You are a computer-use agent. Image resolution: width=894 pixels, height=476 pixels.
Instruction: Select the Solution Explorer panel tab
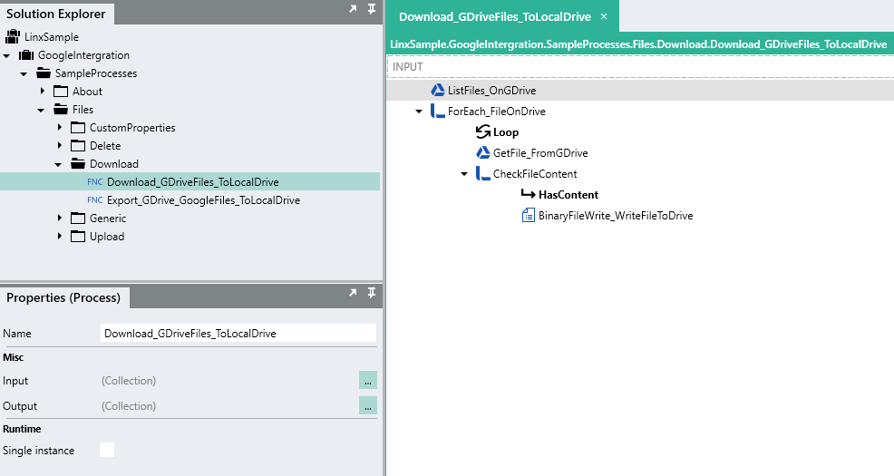[56, 14]
